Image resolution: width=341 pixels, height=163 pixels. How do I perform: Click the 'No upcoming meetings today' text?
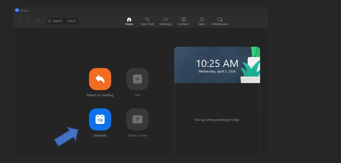(x=217, y=120)
